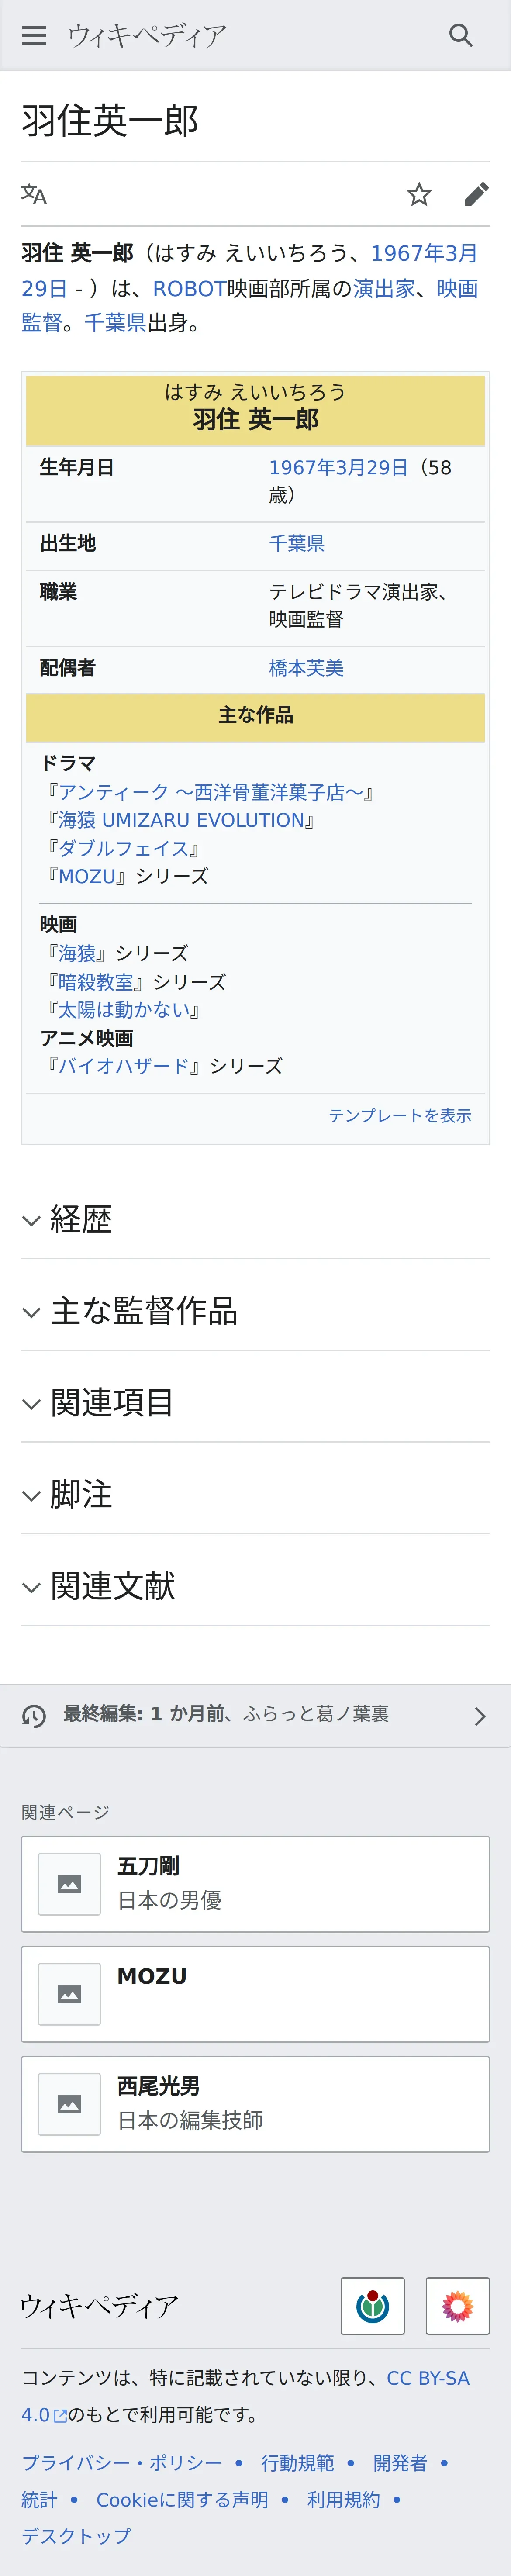Open the language selection icon
Image resolution: width=511 pixels, height=2576 pixels.
tap(34, 194)
